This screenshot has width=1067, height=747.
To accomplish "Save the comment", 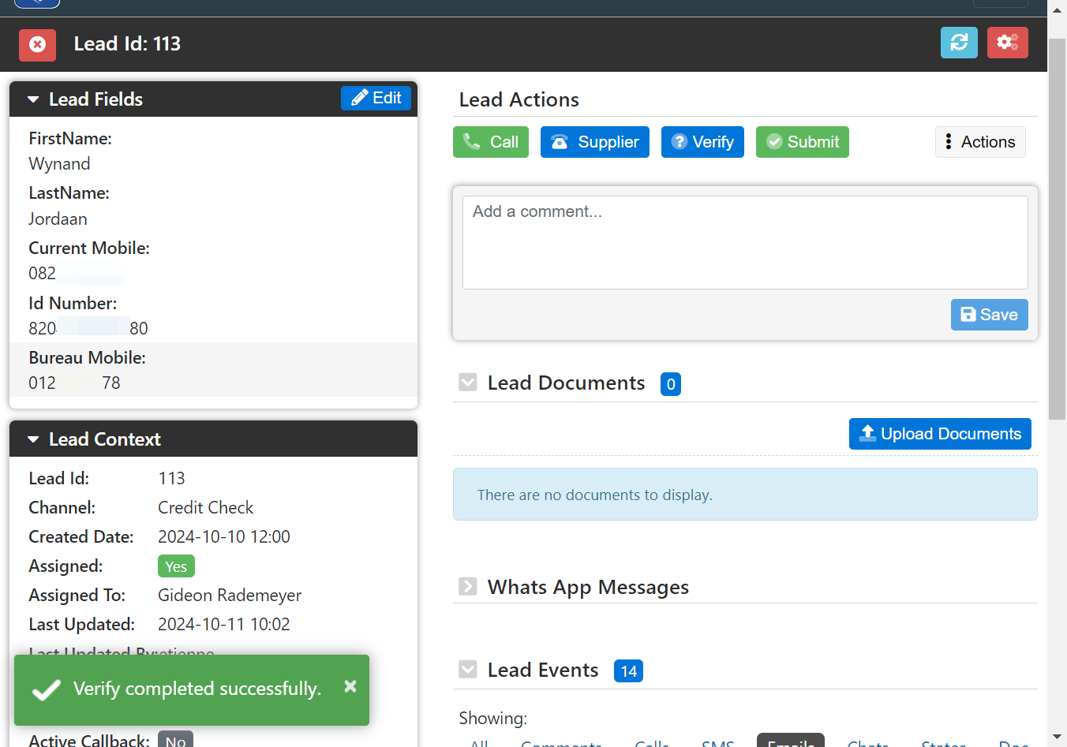I will (x=990, y=315).
